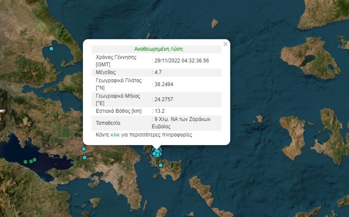Select the leftmost green marker in Gulf of Corinth
This screenshot has width=349, height=217.
click(x=25, y=162)
